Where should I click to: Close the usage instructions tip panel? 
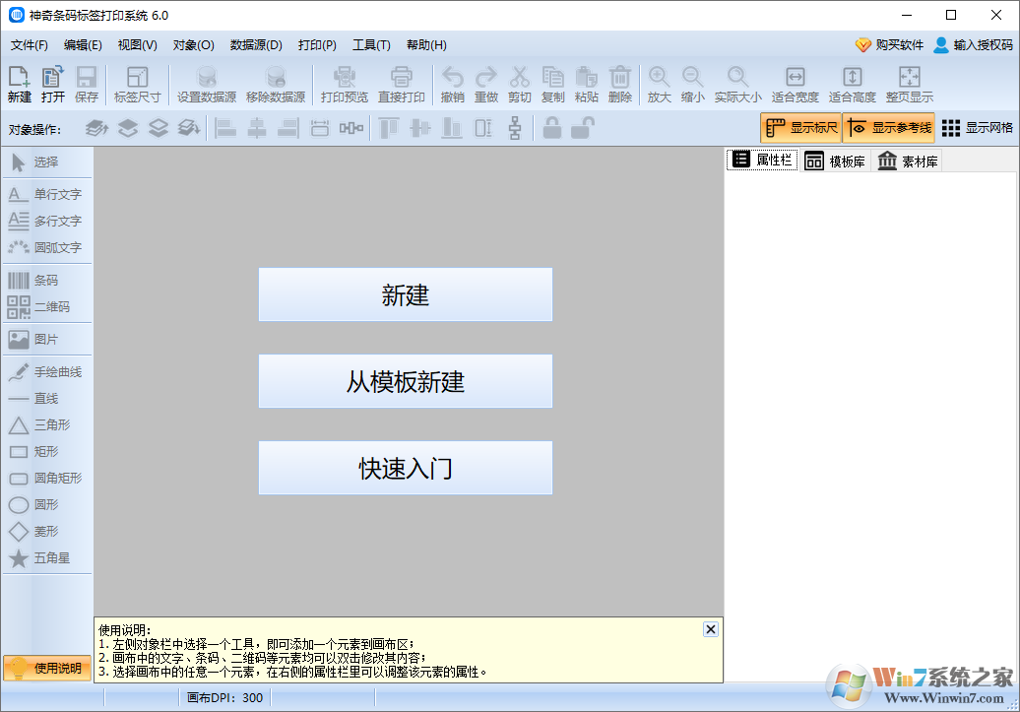[x=710, y=628]
